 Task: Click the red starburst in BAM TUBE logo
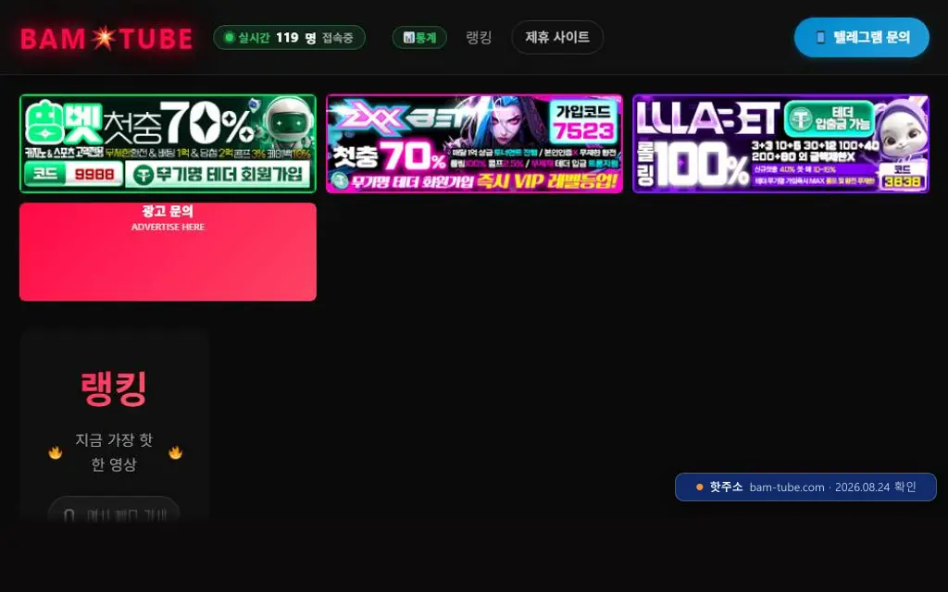(104, 37)
